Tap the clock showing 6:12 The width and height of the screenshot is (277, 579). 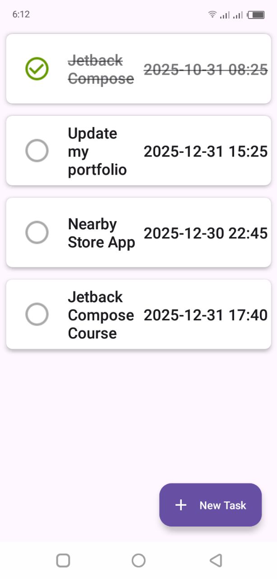[x=22, y=14]
